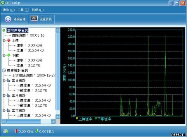Screen dimensions: 187x137
Task: Collapse the 當日統計 node
Action: (4, 81)
